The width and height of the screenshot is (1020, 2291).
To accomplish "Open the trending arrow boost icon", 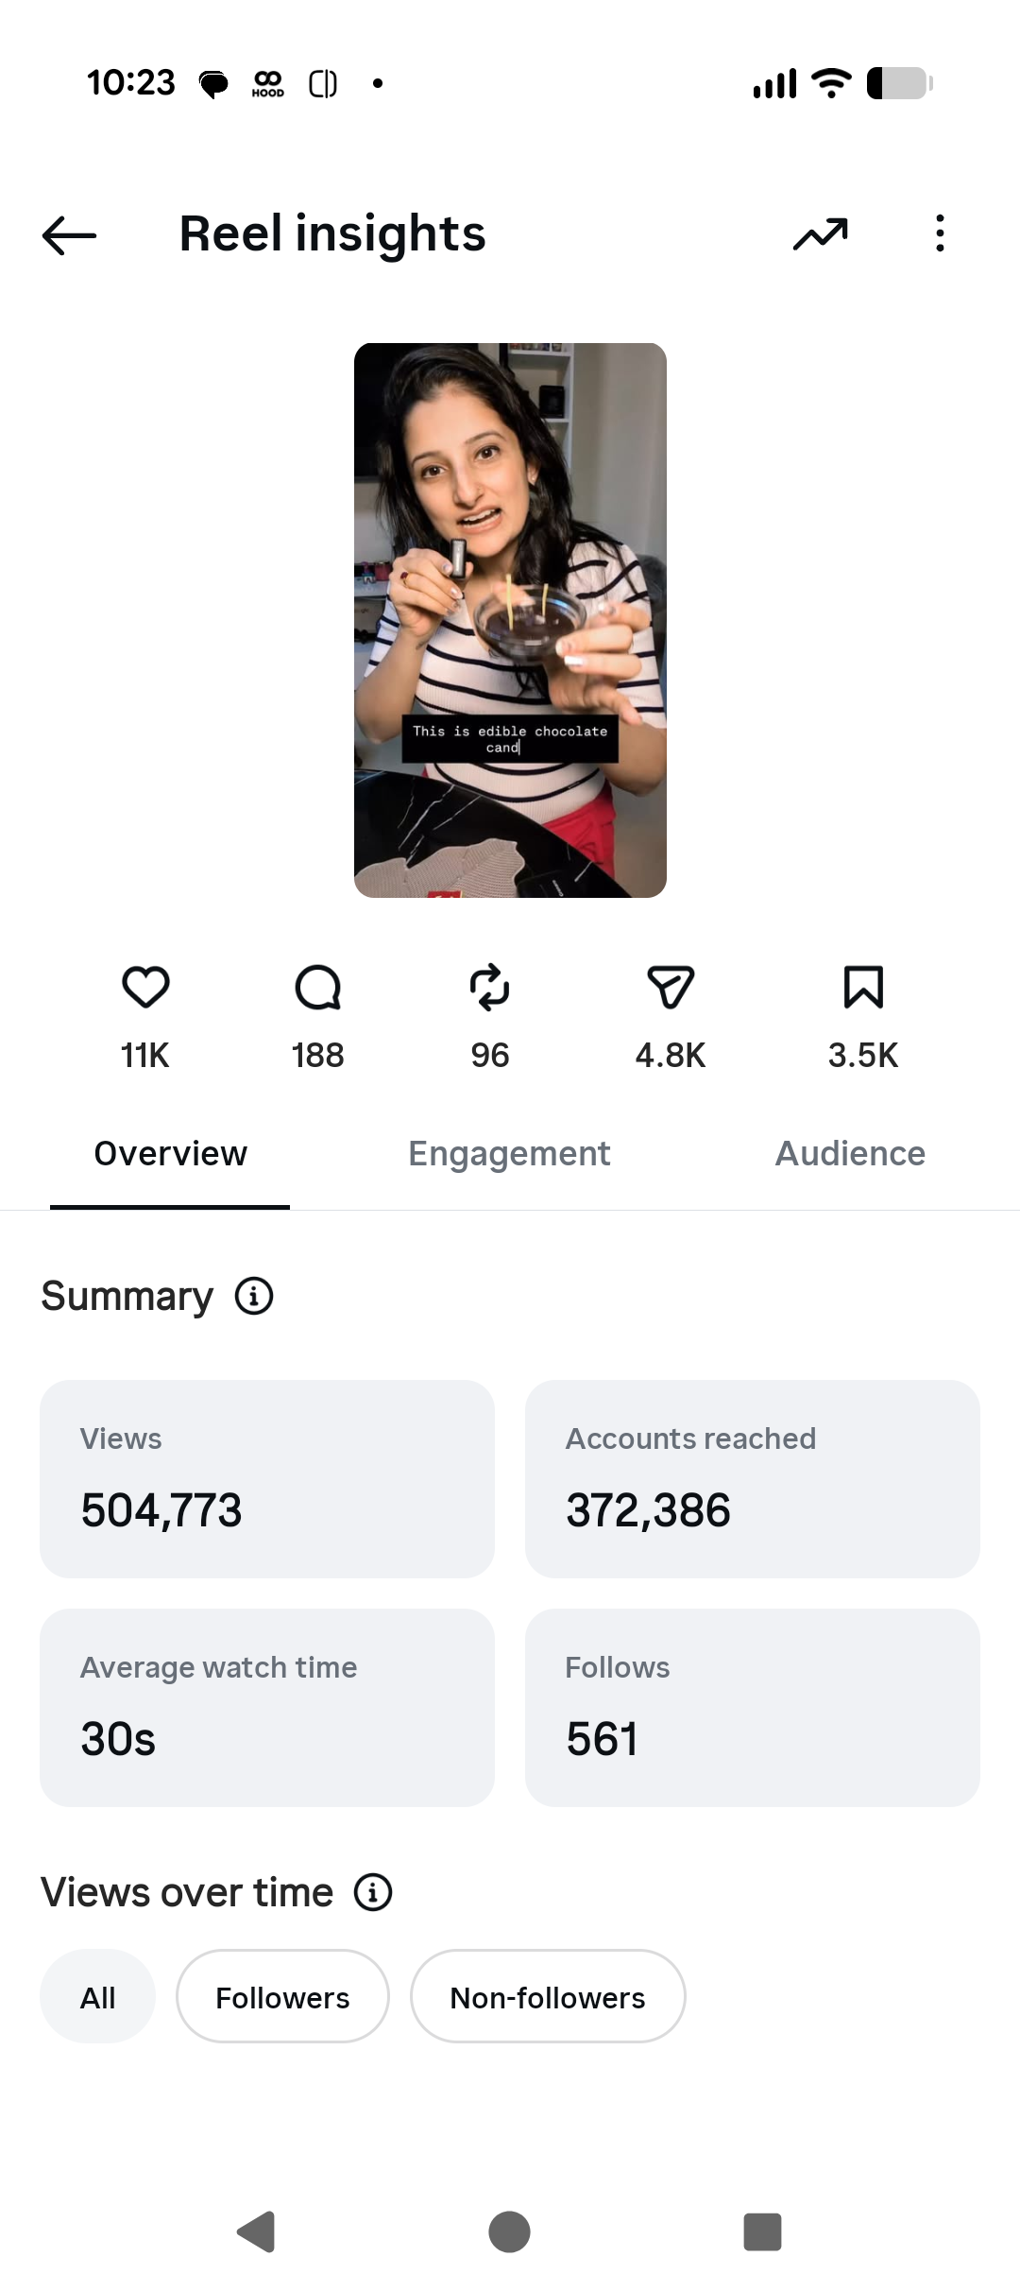I will [x=820, y=233].
